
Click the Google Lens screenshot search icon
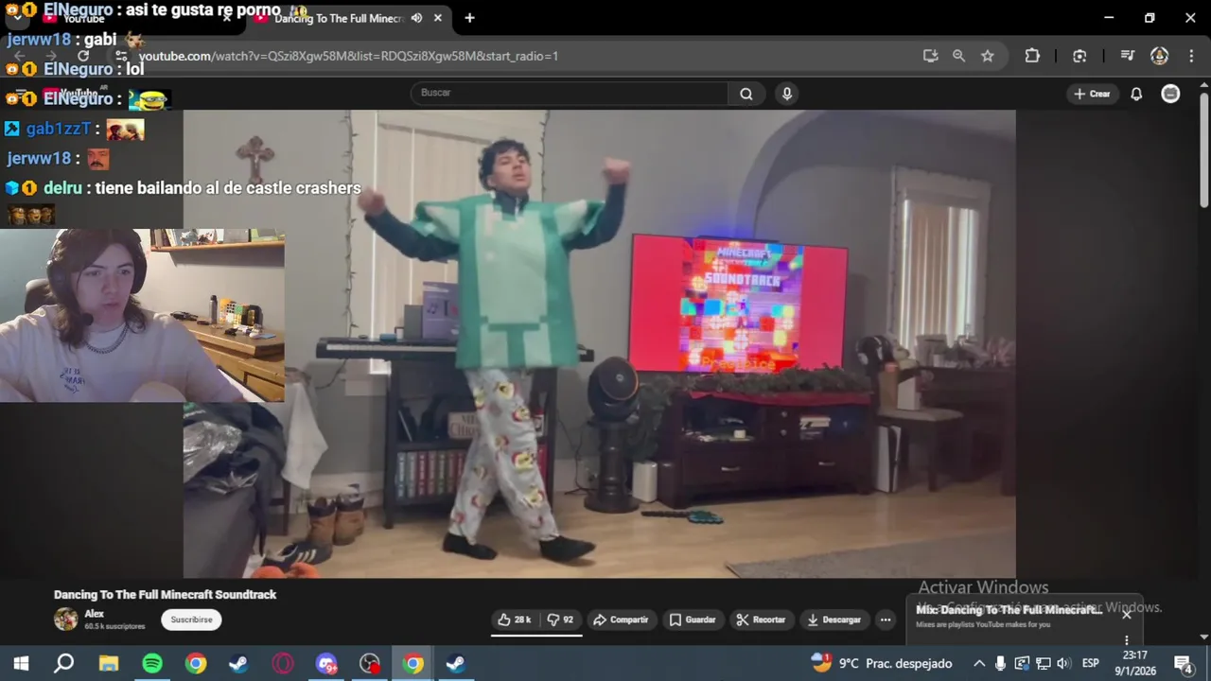coord(1079,56)
